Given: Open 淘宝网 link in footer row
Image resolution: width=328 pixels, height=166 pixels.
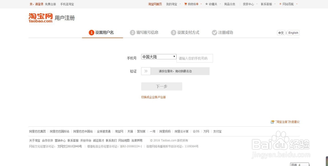Looking at the screenshot, I should coord(119,132).
